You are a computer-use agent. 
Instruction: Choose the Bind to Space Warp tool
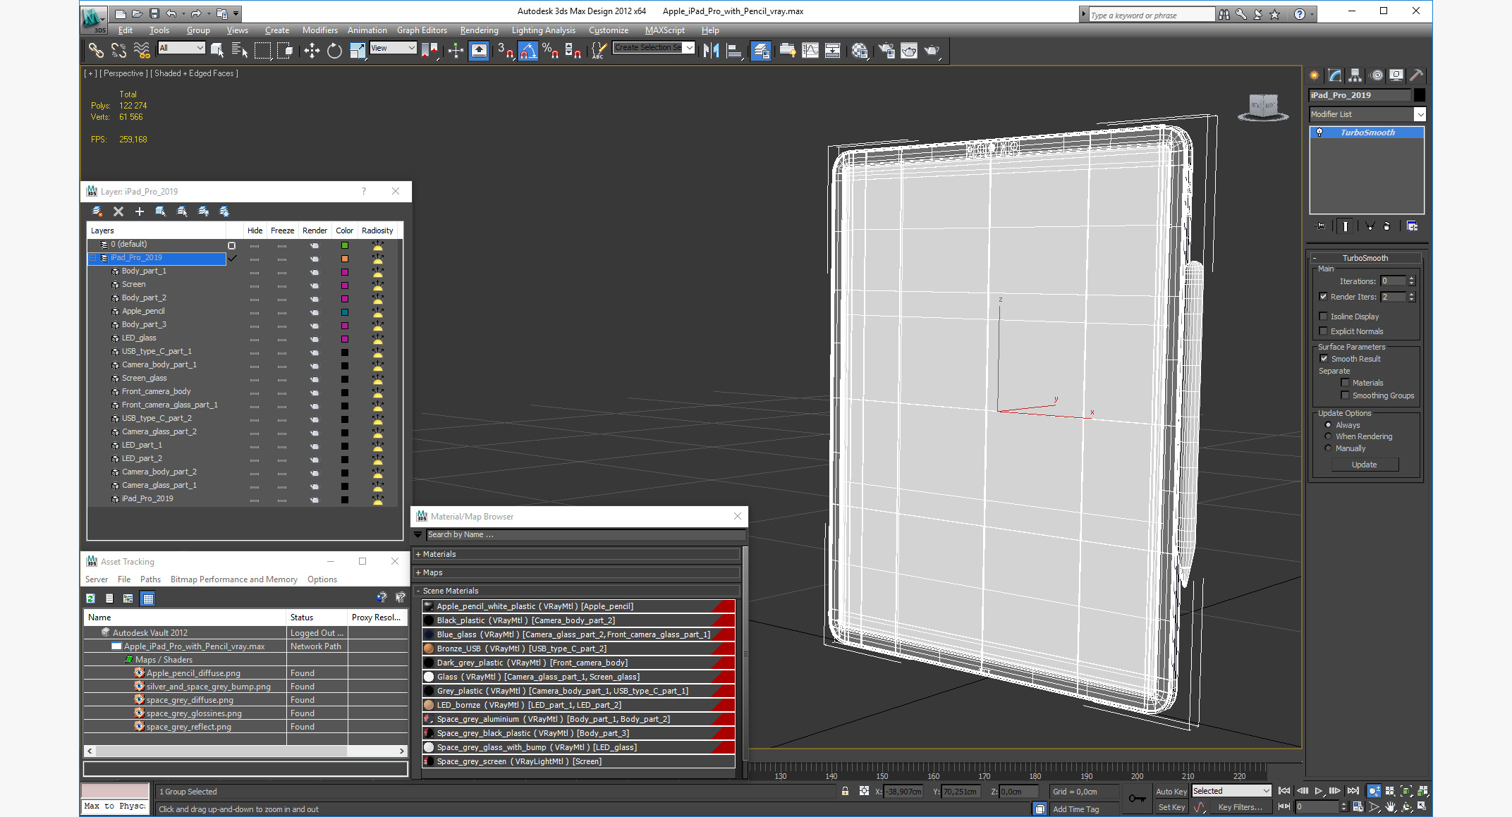click(x=142, y=50)
